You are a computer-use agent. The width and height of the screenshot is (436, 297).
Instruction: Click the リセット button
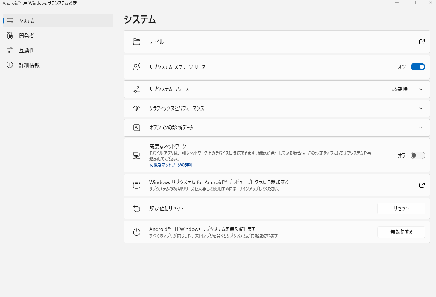pos(401,208)
